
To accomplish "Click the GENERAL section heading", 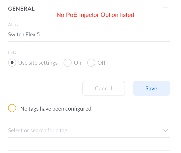I will coord(21,9).
